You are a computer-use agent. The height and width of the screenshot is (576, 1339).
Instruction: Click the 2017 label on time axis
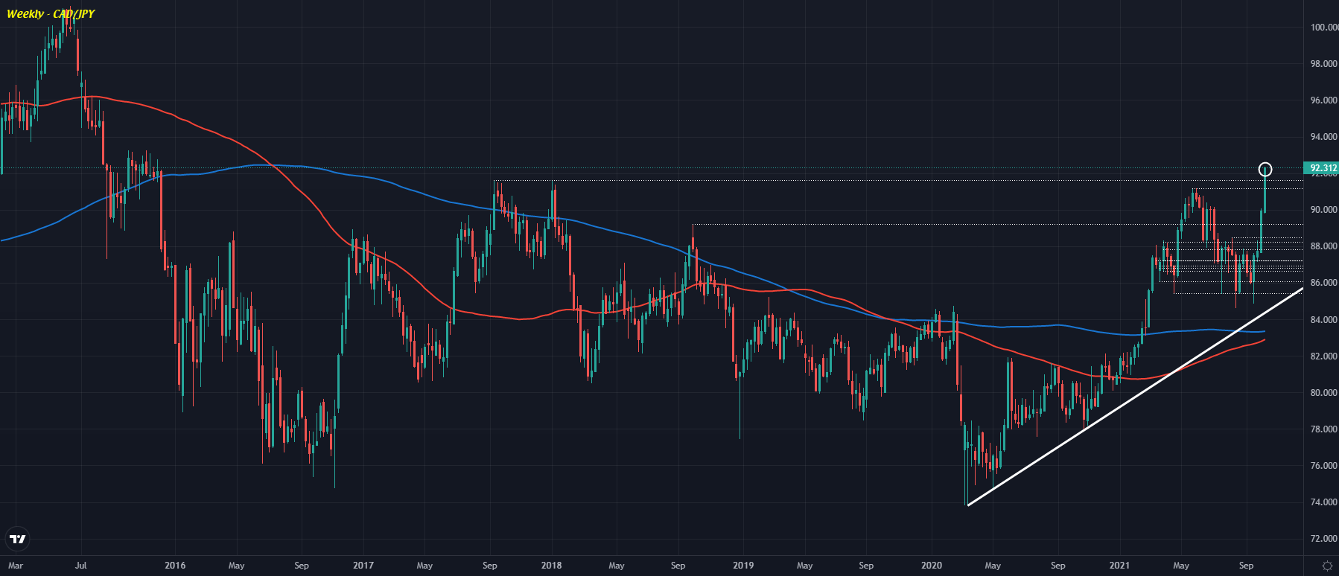click(363, 566)
